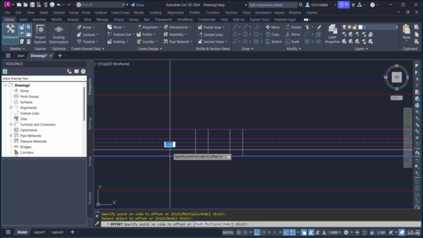This screenshot has height=238, width=423.
Task: Select the Copy tool
Action: (x=272, y=34)
